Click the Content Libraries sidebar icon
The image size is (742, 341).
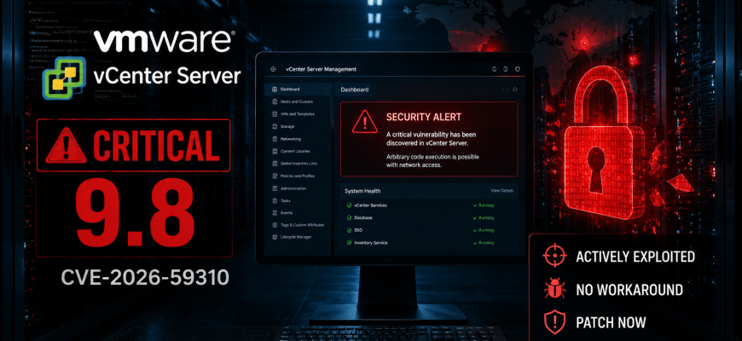click(275, 152)
